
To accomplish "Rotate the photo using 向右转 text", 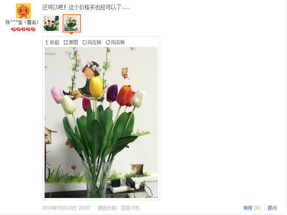I will click(118, 42).
